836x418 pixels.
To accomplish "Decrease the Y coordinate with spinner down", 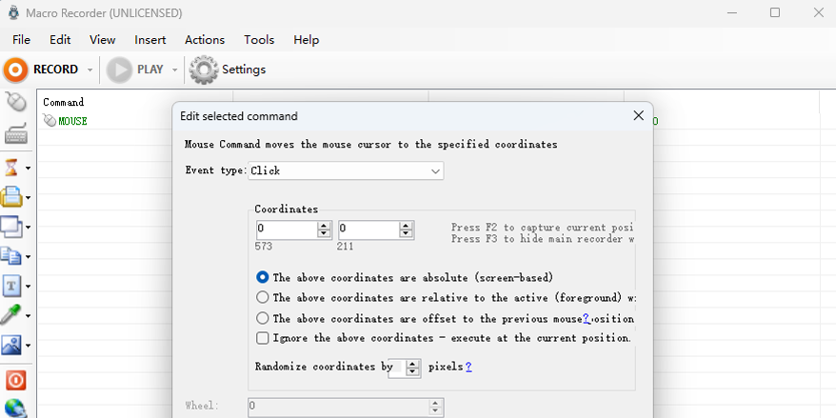I will (x=407, y=234).
